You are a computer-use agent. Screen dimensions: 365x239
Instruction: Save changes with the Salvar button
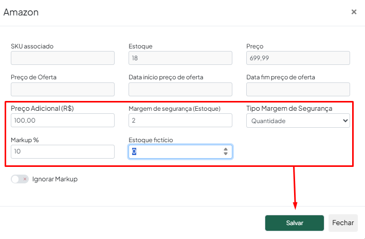295,223
